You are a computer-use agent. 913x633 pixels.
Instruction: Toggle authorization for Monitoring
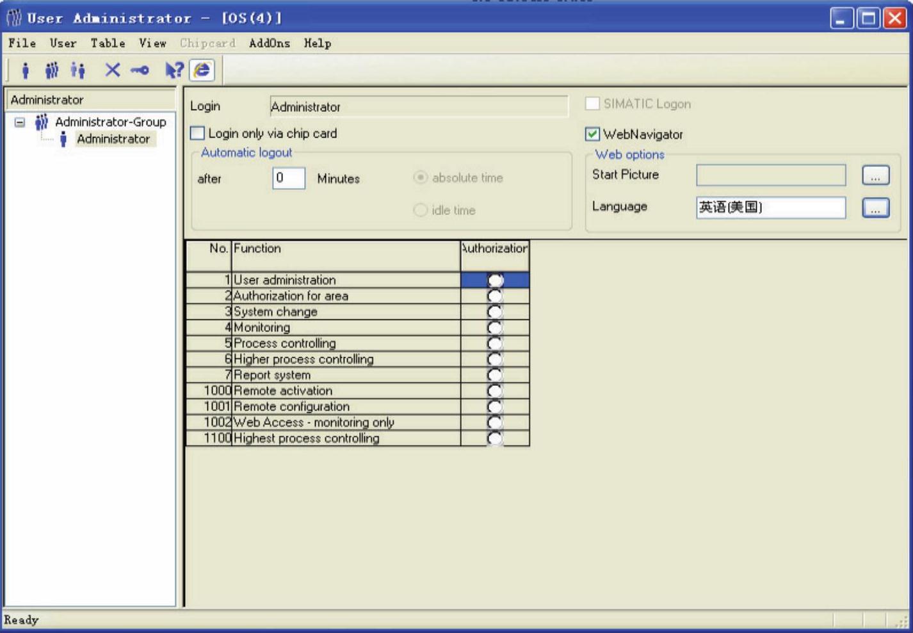click(x=495, y=328)
